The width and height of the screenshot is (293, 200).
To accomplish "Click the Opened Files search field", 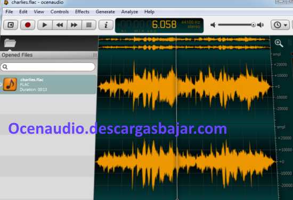I will click(48, 67).
